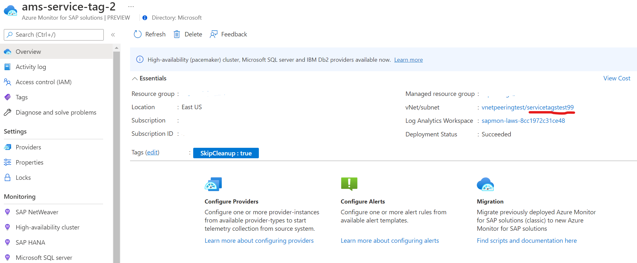Focus the Search (Ctrl+/) input field
Viewport: 637px width, 263px height.
(54, 35)
